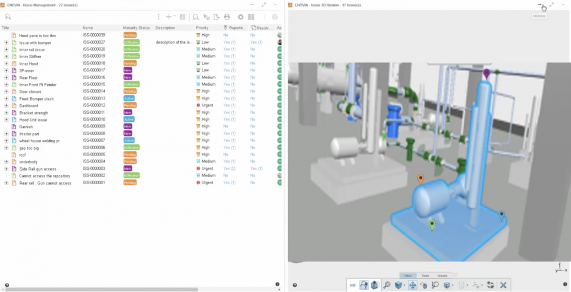Click 'Yes (2)' reported link for Side Rail gun access
Viewport: 571px width, 292px height.
(229, 168)
